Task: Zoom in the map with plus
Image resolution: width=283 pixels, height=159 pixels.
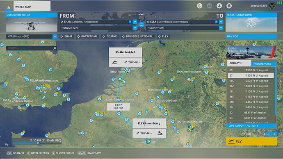Action: pyautogui.click(x=275, y=134)
